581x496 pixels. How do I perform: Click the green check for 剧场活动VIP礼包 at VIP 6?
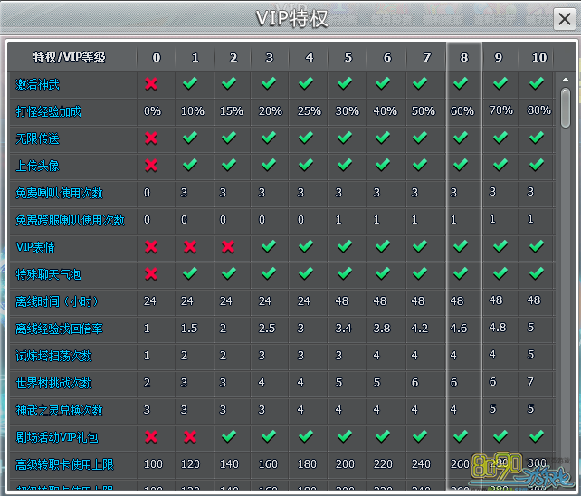[x=383, y=437]
